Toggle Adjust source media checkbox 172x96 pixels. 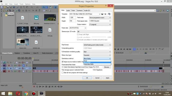coord(63,62)
